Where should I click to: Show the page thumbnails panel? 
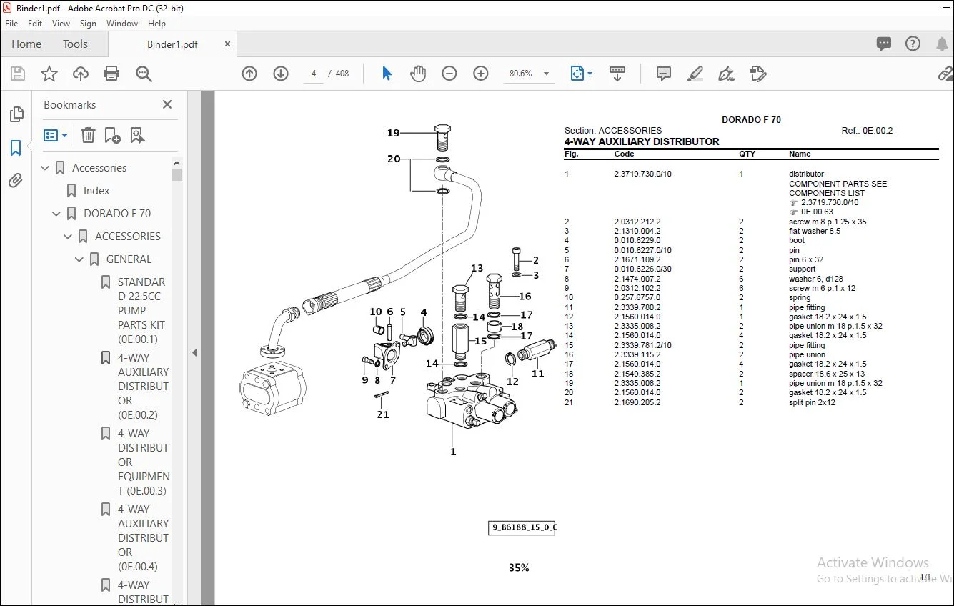(x=16, y=114)
